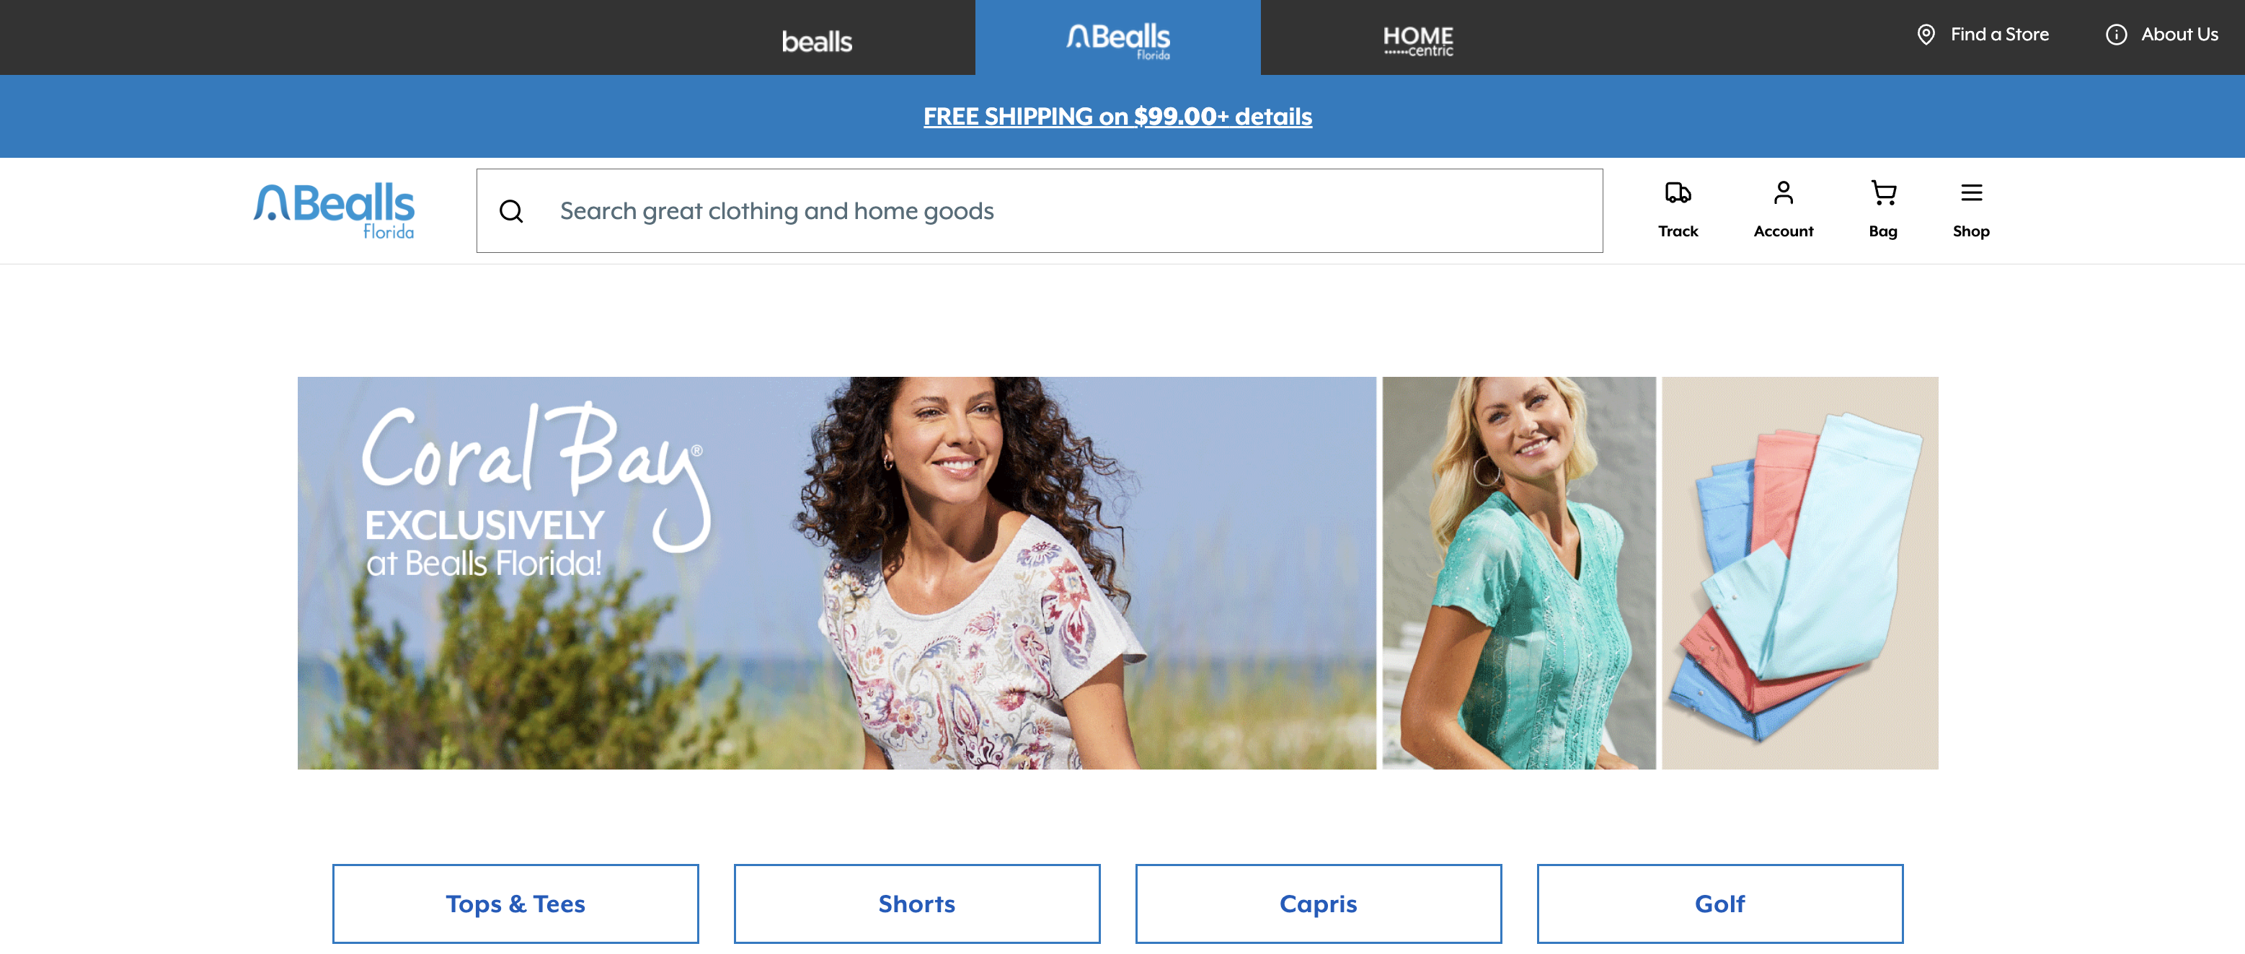Image resolution: width=2245 pixels, height=954 pixels.
Task: Open the Track order truck icon
Action: (1678, 192)
